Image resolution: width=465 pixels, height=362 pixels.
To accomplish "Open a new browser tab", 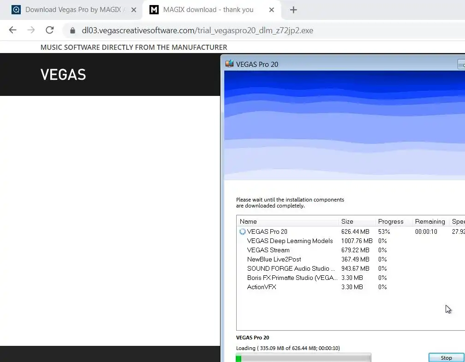I will [293, 10].
